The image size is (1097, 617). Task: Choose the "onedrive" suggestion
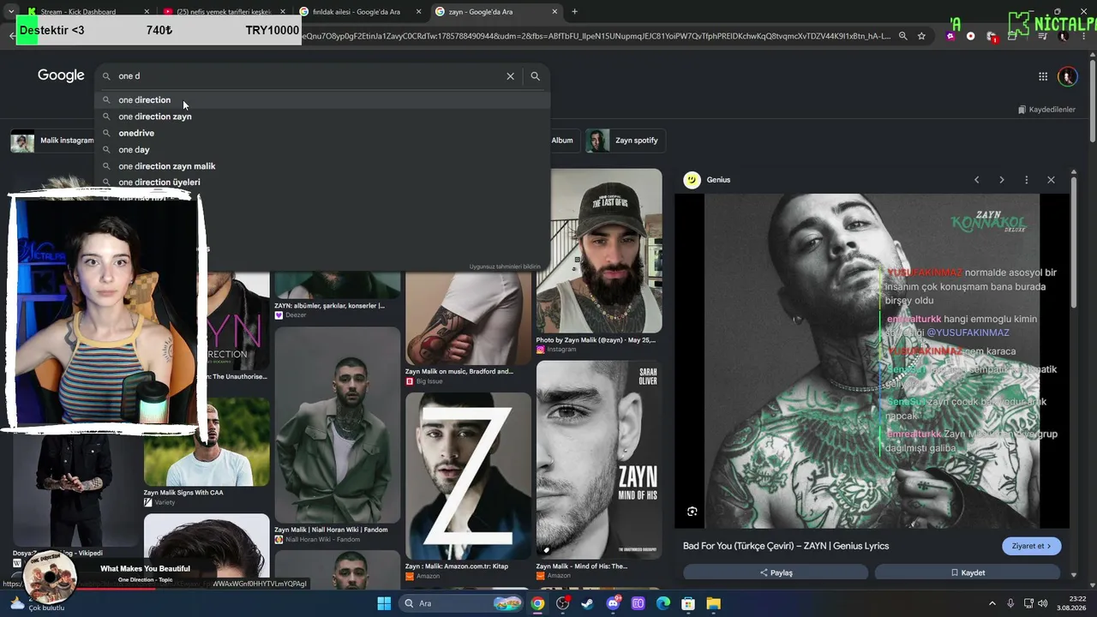321,133
